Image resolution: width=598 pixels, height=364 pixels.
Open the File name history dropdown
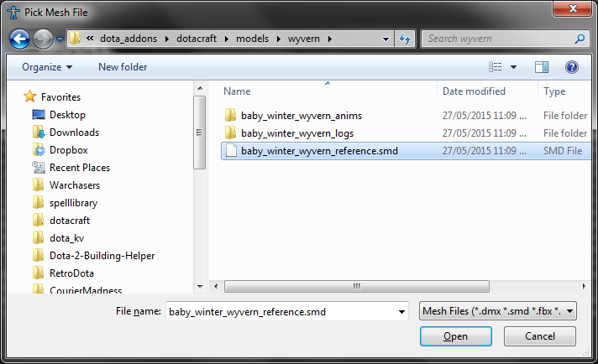(x=401, y=312)
